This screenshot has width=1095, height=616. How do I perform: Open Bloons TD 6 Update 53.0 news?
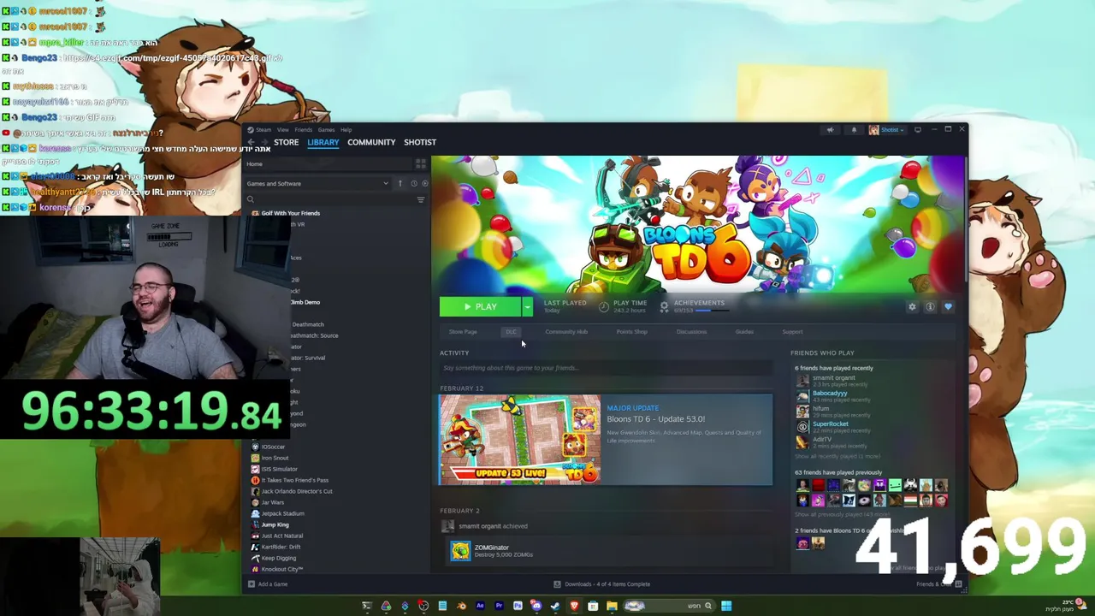(x=655, y=419)
